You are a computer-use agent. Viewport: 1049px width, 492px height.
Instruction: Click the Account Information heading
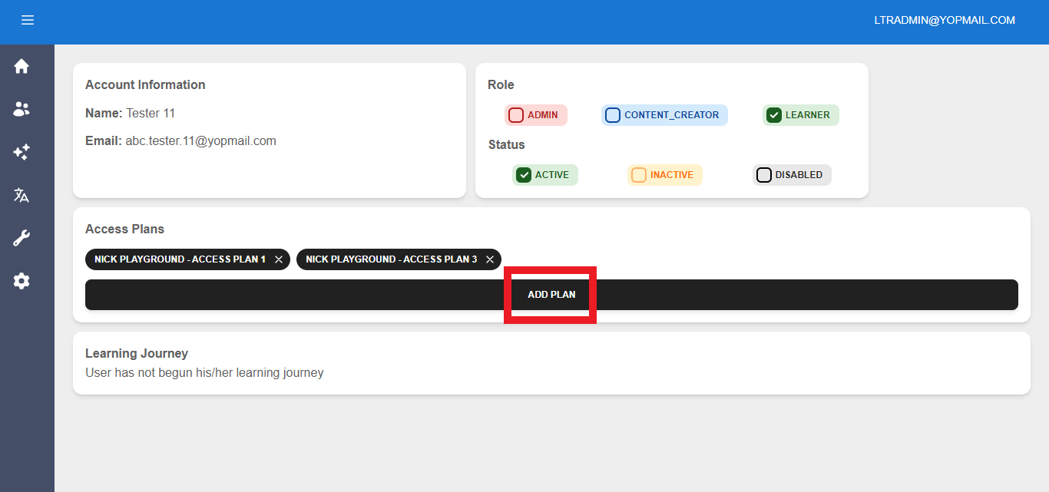point(145,84)
